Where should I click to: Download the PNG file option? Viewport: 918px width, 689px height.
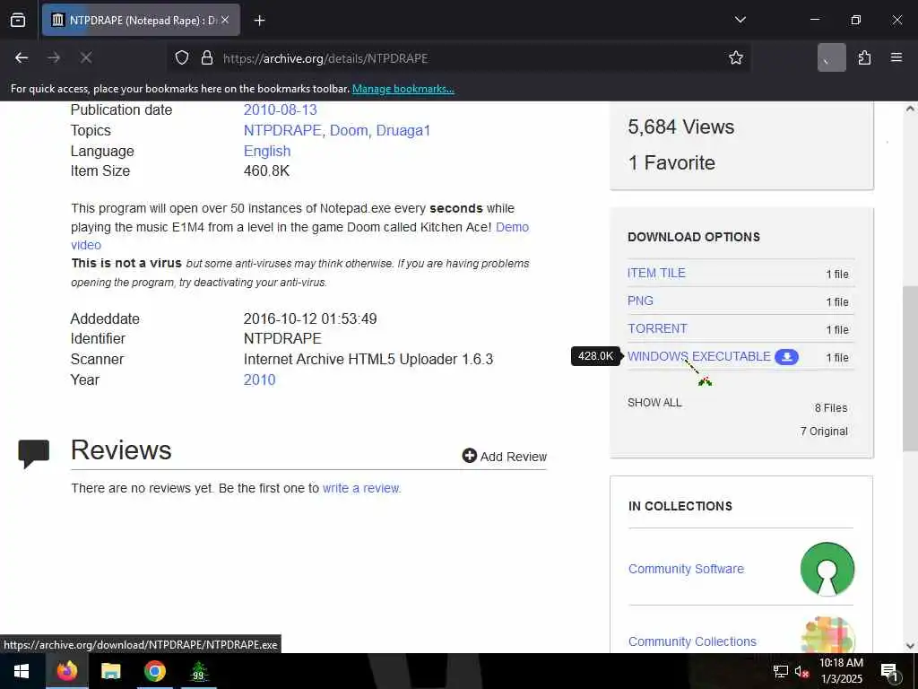click(x=640, y=301)
